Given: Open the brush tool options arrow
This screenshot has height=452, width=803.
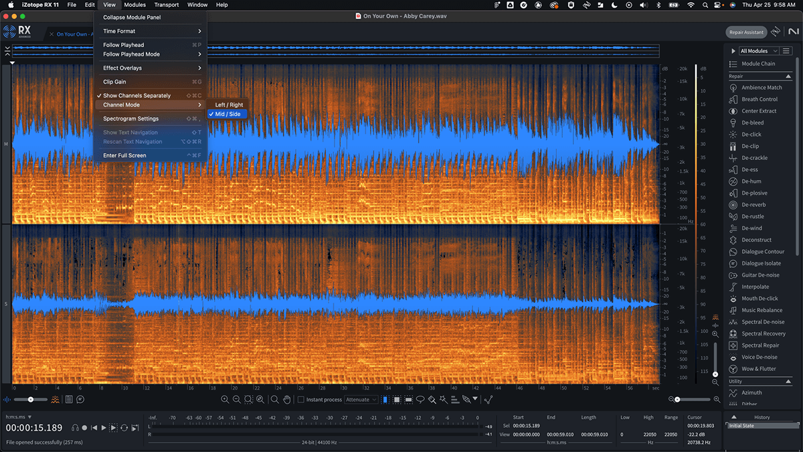Looking at the screenshot, I should (475, 398).
